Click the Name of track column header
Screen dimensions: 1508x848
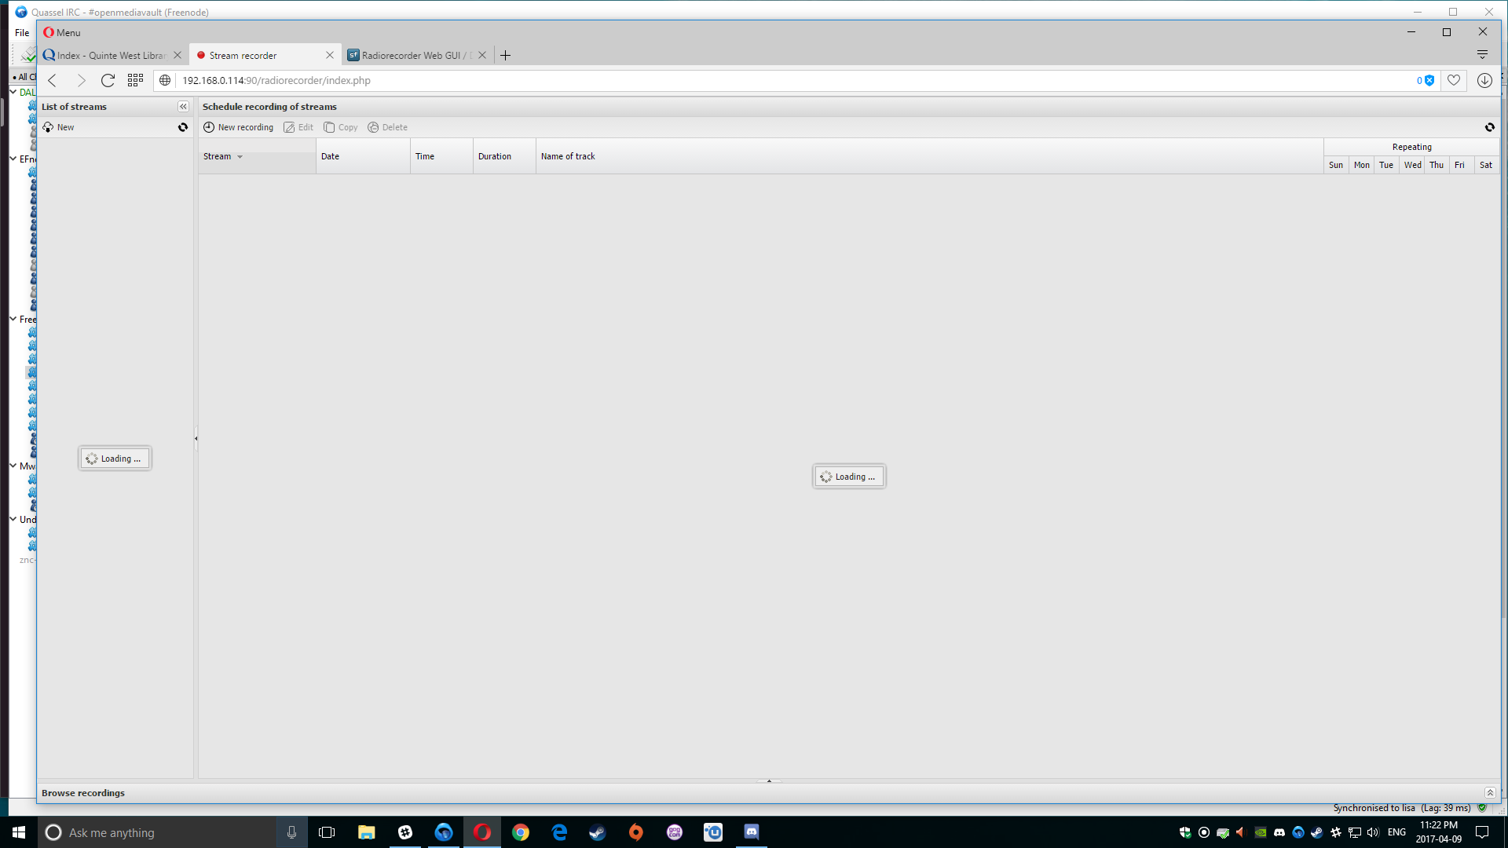(930, 156)
